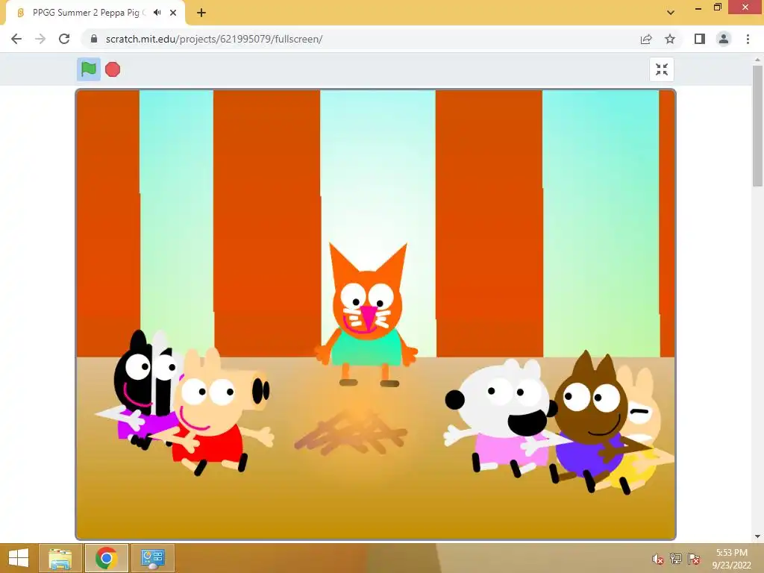Bookmark this page with the star icon
The image size is (764, 573).
[x=670, y=39]
